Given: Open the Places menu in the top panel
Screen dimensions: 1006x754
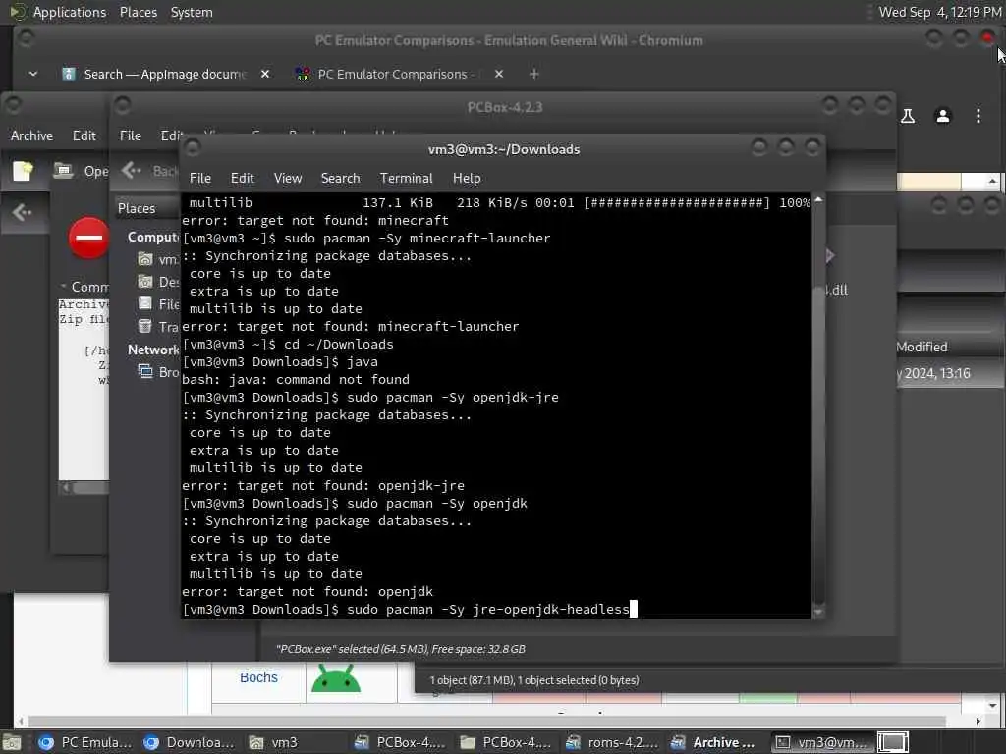Looking at the screenshot, I should tap(138, 12).
